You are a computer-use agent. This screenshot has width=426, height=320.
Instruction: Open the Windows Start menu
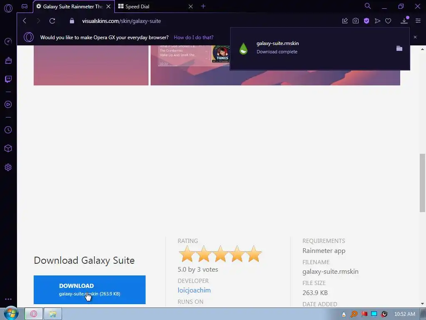coord(11,313)
